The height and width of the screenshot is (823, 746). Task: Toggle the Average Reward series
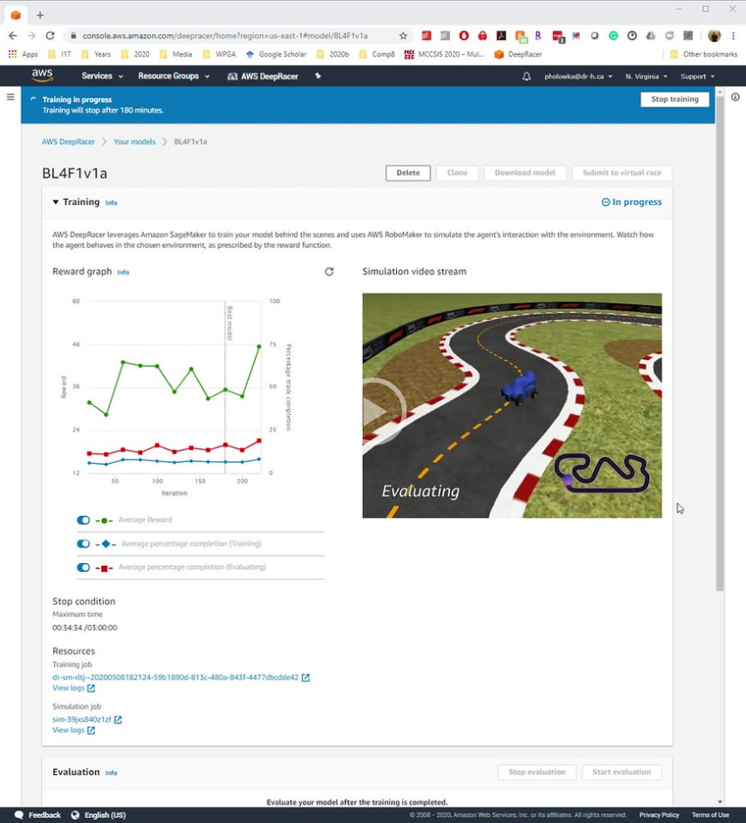pyautogui.click(x=83, y=520)
